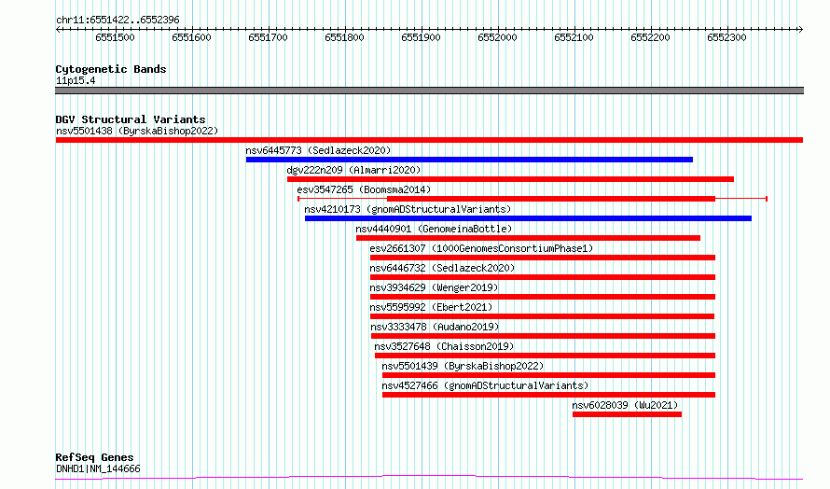Viewport: 830px width, 489px height.
Task: Click the gray 11p15.4 cytogenetic band bar
Action: [x=429, y=91]
